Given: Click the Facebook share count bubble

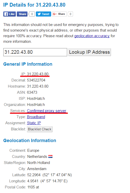Looking at the screenshot, I should click(32, 14).
